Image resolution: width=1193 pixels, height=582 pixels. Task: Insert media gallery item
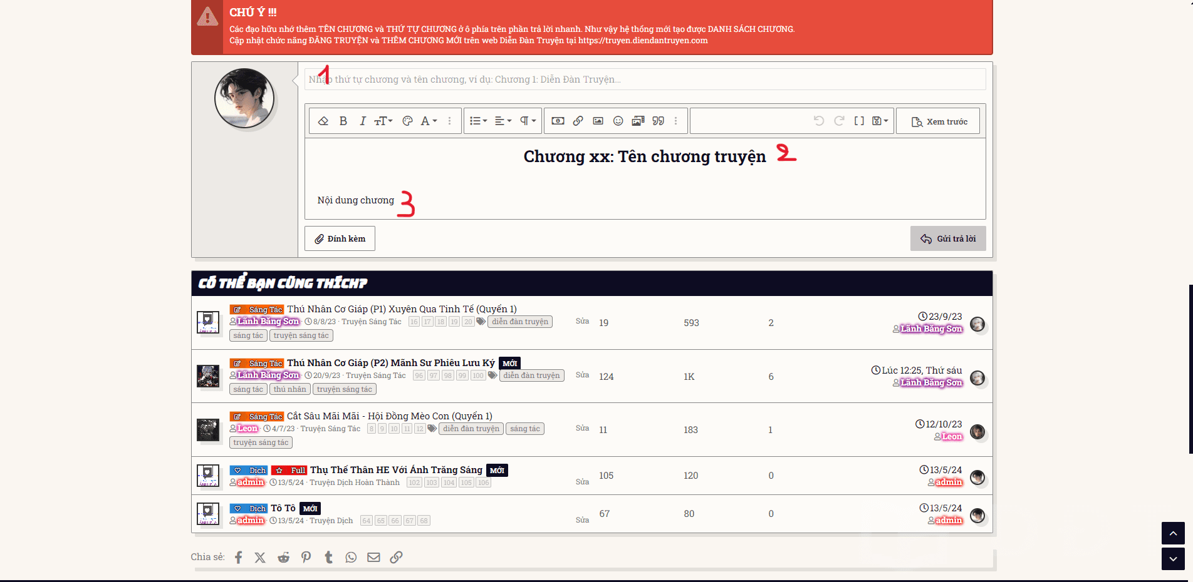638,121
